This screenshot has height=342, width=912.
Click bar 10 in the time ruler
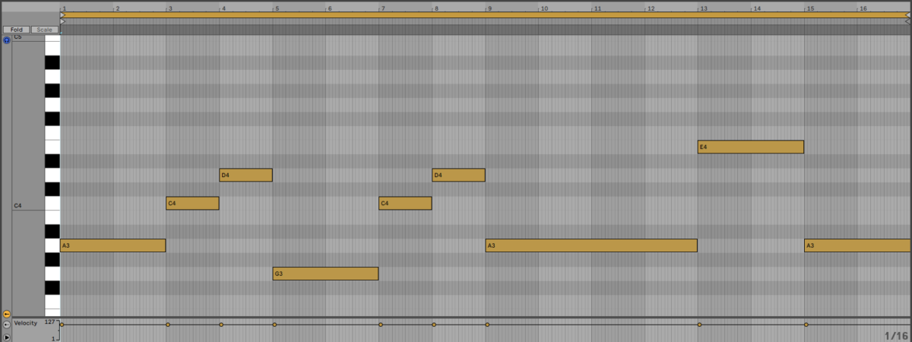(544, 8)
